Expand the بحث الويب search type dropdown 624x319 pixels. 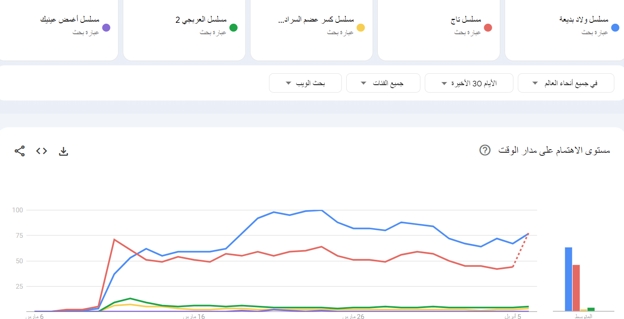point(305,83)
